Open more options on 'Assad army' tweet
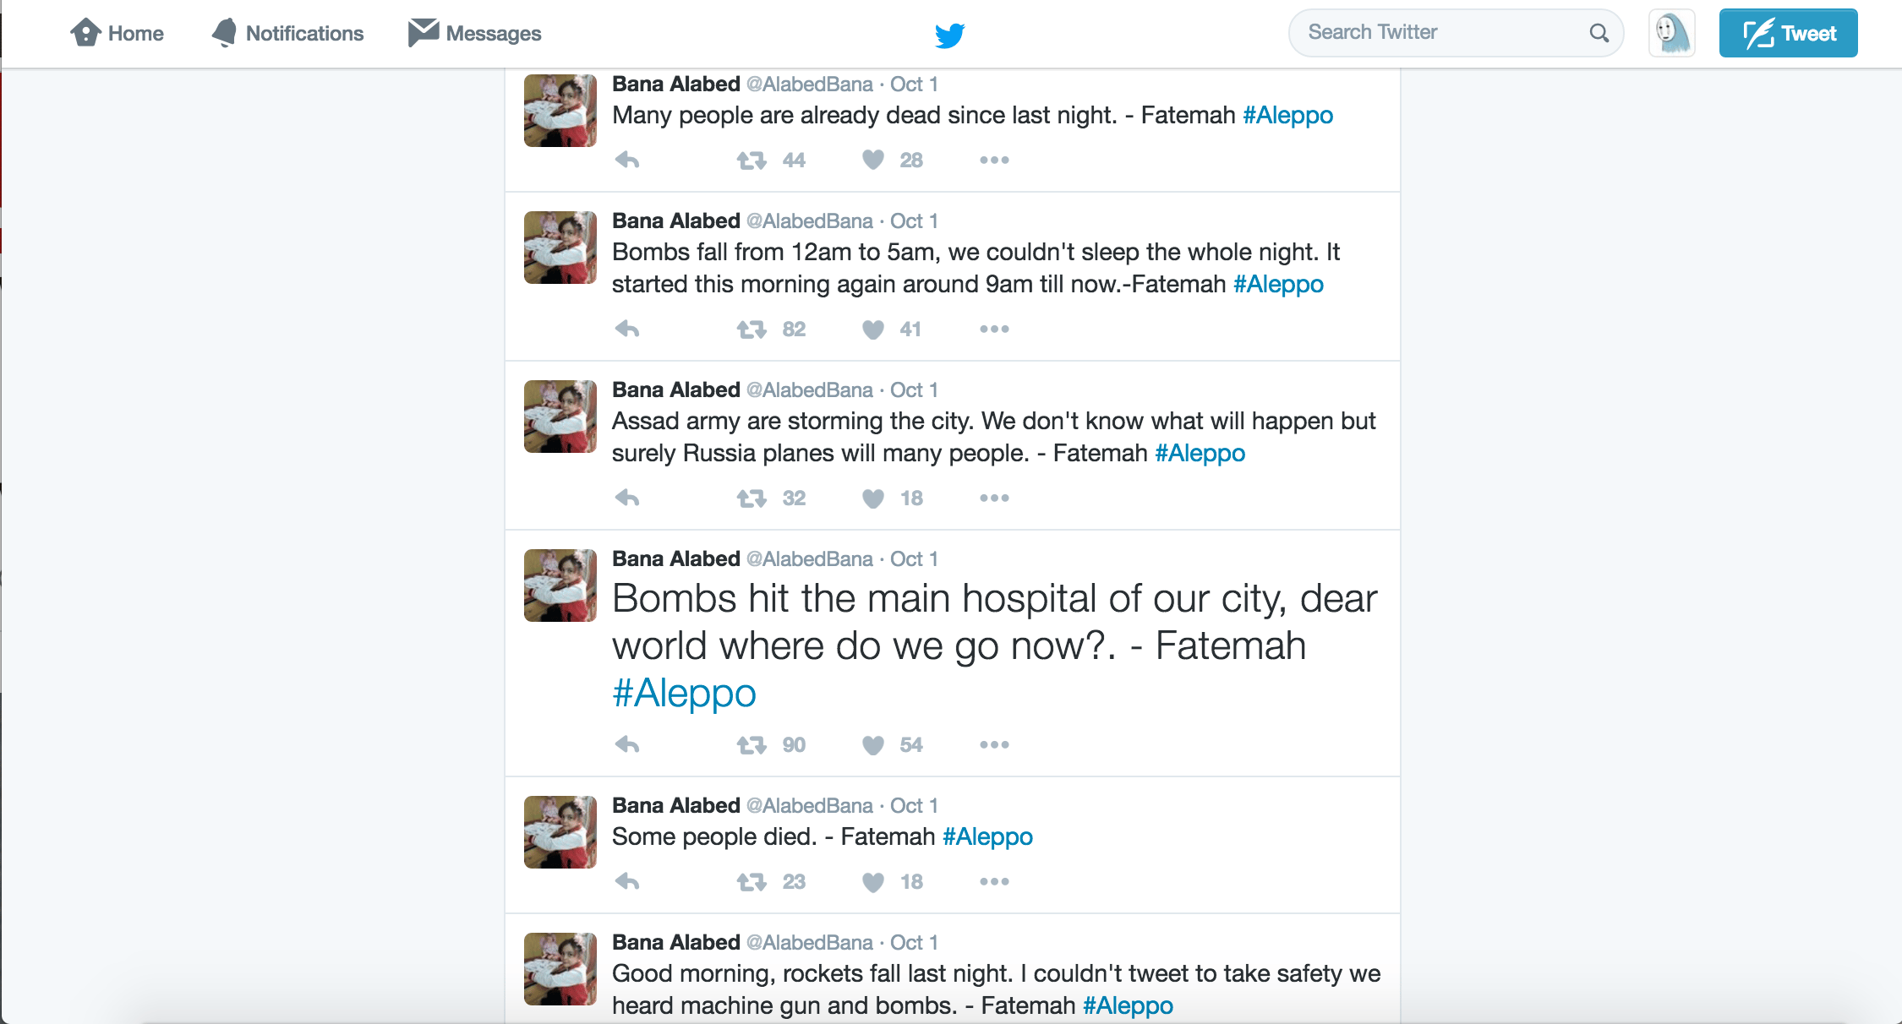Image resolution: width=1902 pixels, height=1024 pixels. (994, 498)
